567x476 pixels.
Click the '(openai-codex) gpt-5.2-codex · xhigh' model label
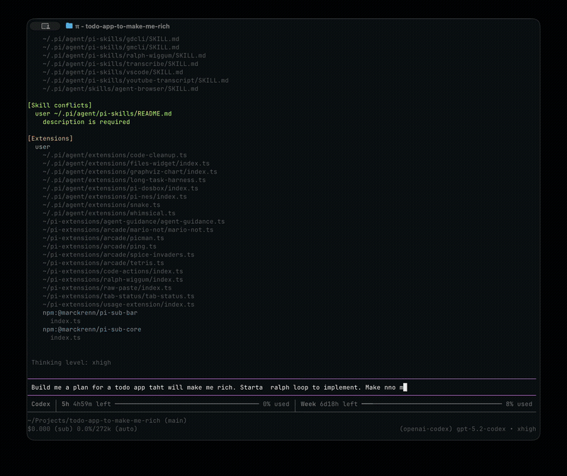click(x=468, y=429)
